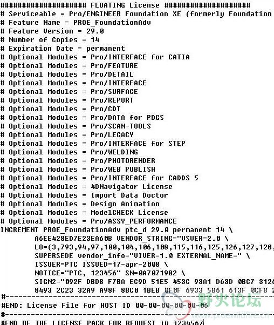
Task: Click the VENDOR_STRING text
Action: (146, 239)
